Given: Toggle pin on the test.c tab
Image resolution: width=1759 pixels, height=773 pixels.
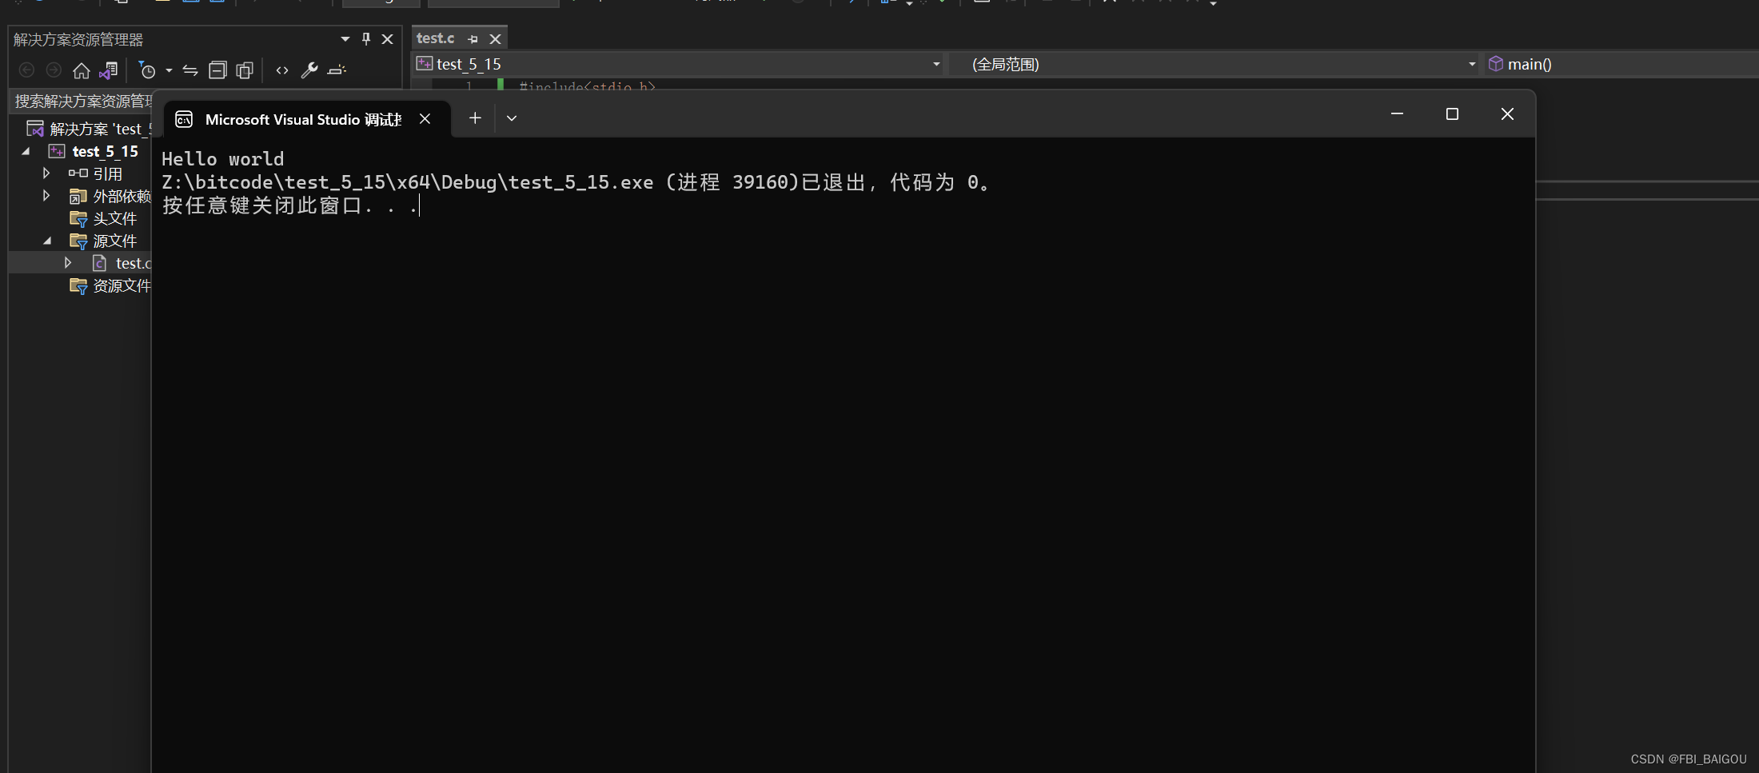Looking at the screenshot, I should click(473, 38).
